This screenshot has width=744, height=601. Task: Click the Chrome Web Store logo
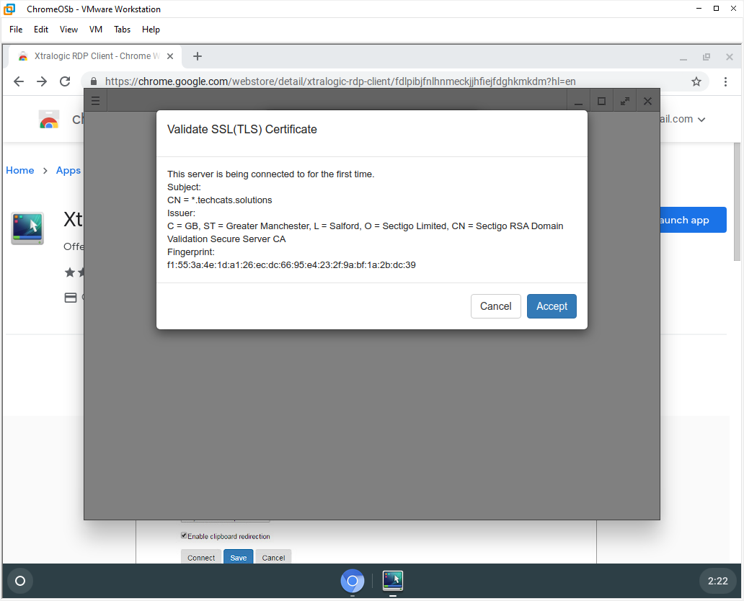49,120
